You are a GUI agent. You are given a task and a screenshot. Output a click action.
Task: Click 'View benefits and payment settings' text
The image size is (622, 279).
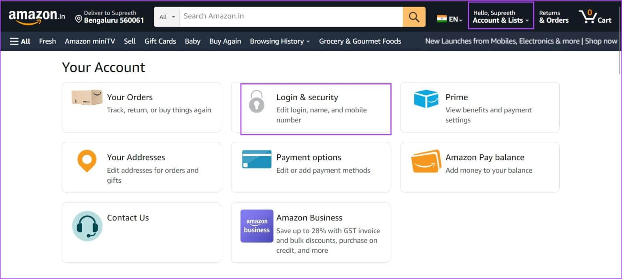click(489, 115)
